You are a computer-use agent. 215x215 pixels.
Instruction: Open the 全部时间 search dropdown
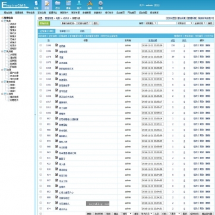200,23
